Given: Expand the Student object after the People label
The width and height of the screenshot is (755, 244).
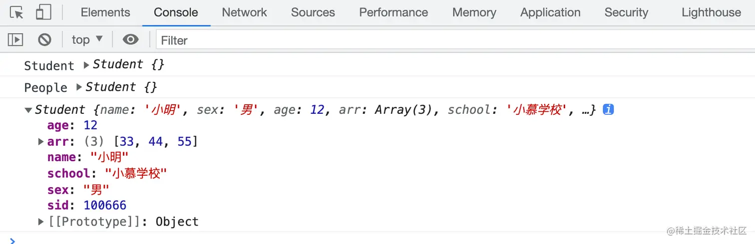Looking at the screenshot, I should [x=79, y=87].
